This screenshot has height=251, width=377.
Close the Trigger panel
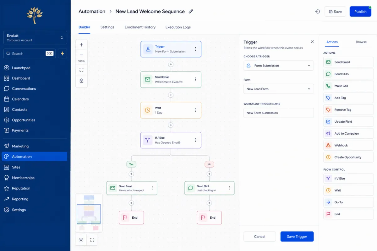tap(312, 42)
